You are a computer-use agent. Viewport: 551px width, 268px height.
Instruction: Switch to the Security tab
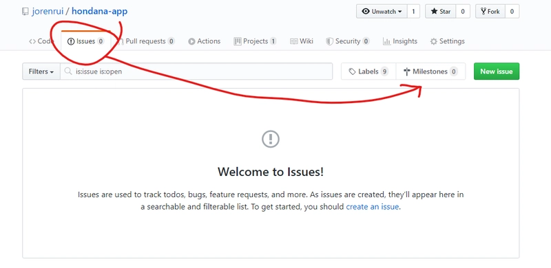coord(348,41)
